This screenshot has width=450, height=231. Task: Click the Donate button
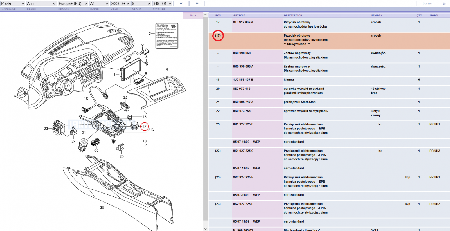pos(427,3)
